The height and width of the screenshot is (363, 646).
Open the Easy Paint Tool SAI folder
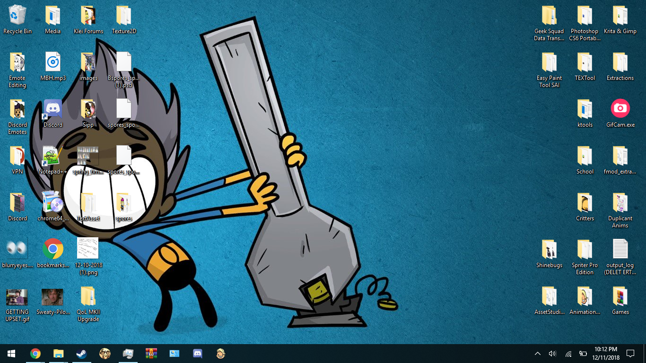click(549, 70)
